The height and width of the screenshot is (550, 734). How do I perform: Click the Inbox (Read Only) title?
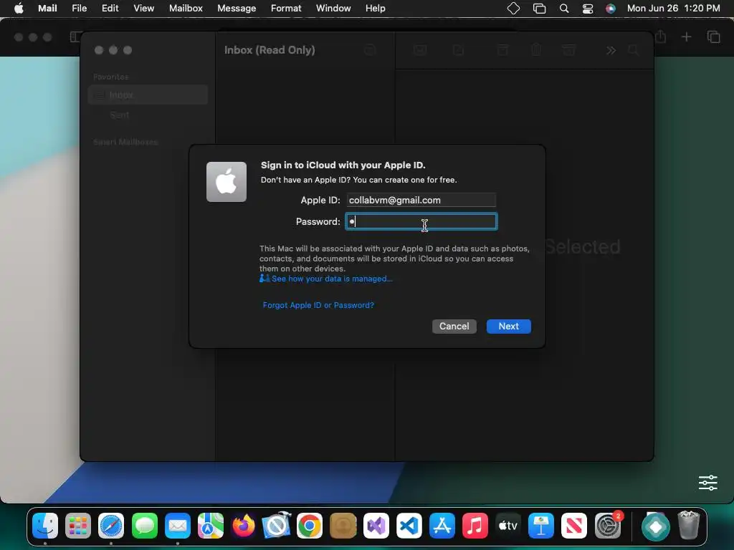270,50
